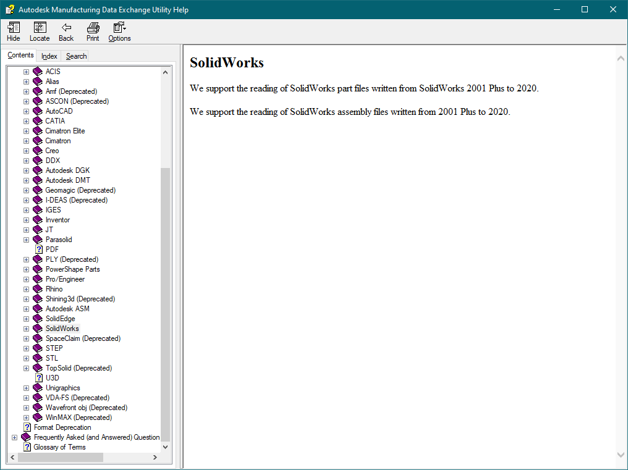Expand the Frequently Asked Questions node

(x=14, y=437)
